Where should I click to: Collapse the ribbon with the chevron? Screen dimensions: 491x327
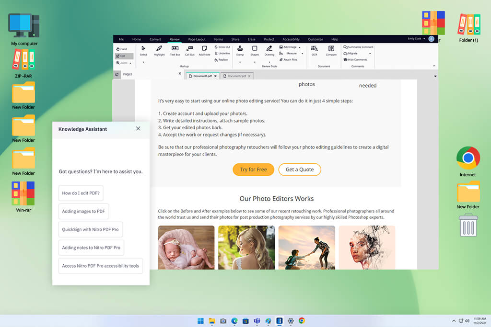tap(434, 66)
